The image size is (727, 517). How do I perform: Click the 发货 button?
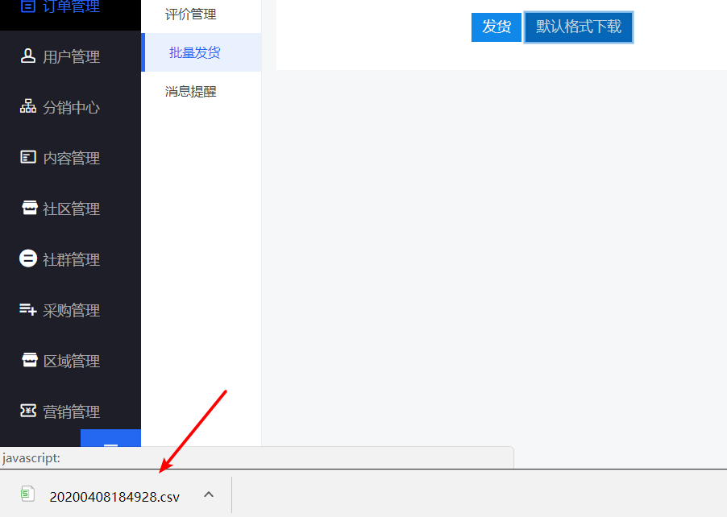[496, 27]
